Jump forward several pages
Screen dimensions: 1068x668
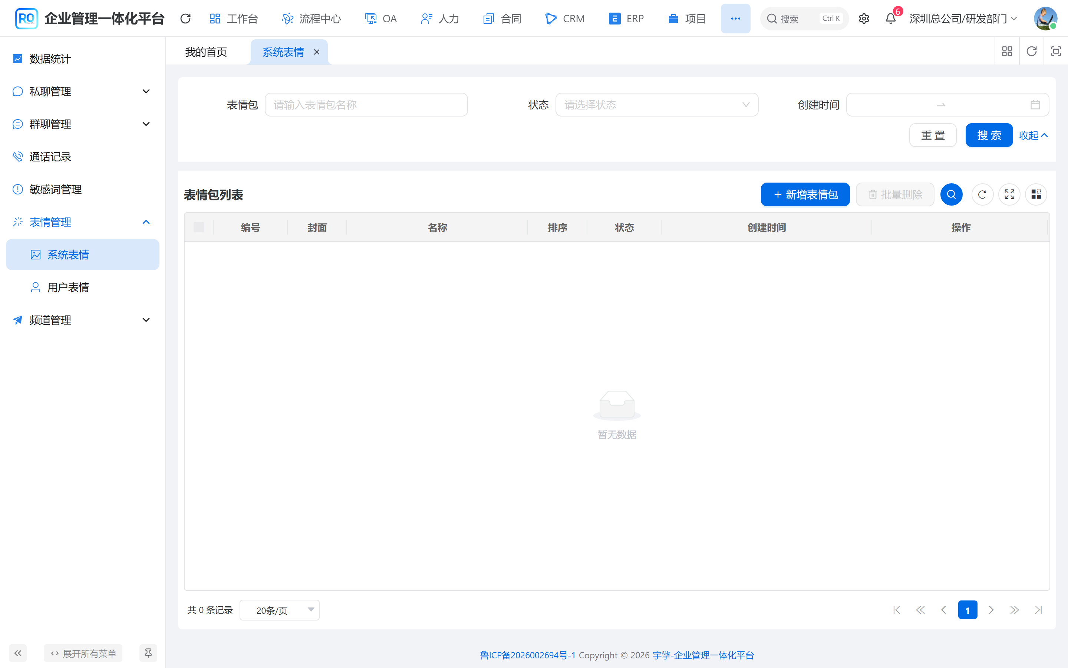(1015, 610)
